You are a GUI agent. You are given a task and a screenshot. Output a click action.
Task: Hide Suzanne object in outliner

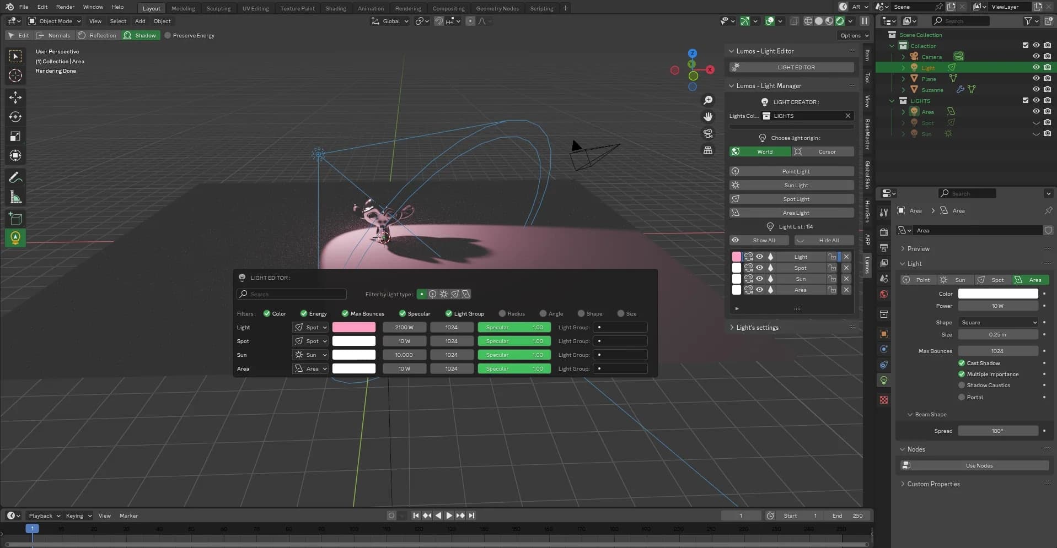coord(1036,89)
